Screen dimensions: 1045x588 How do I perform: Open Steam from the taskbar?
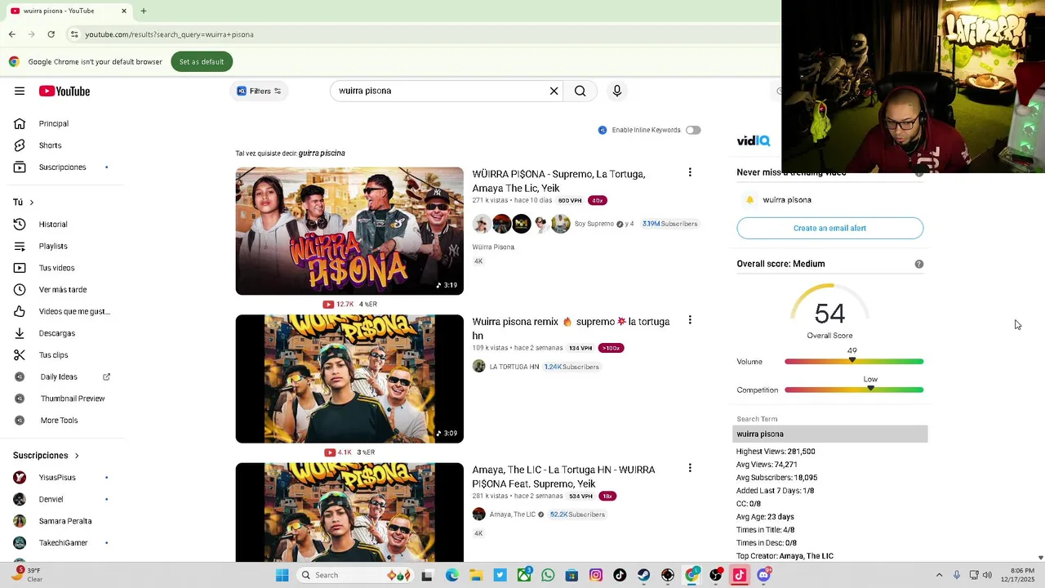[x=644, y=575]
